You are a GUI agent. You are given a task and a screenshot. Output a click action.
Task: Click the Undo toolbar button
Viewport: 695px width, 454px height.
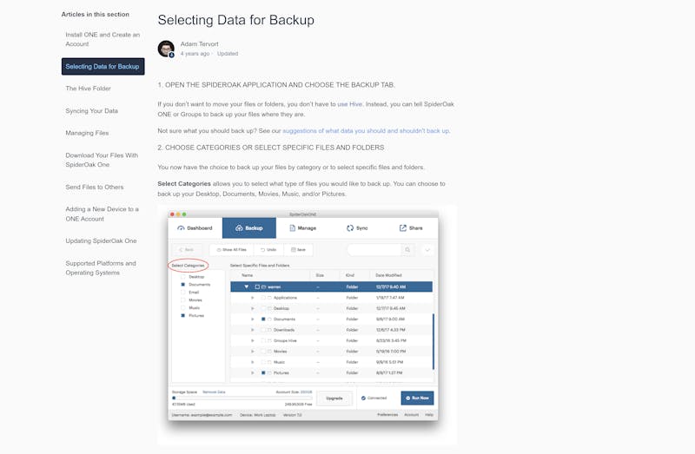[268, 250]
